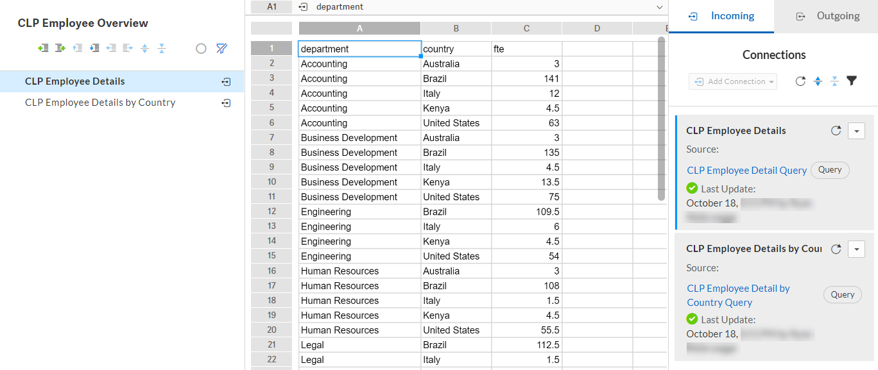Viewport: 878px width, 370px height.
Task: Click the cell with fte value 109.5
Action: 527,212
